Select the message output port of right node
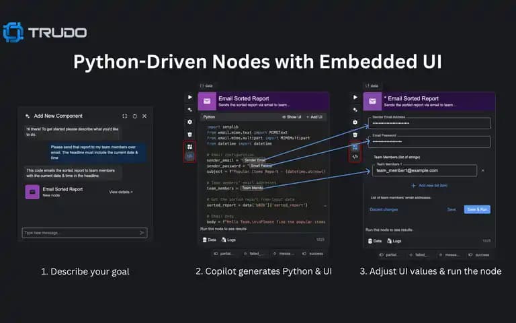The height and width of the screenshot is (323, 516). click(x=449, y=255)
